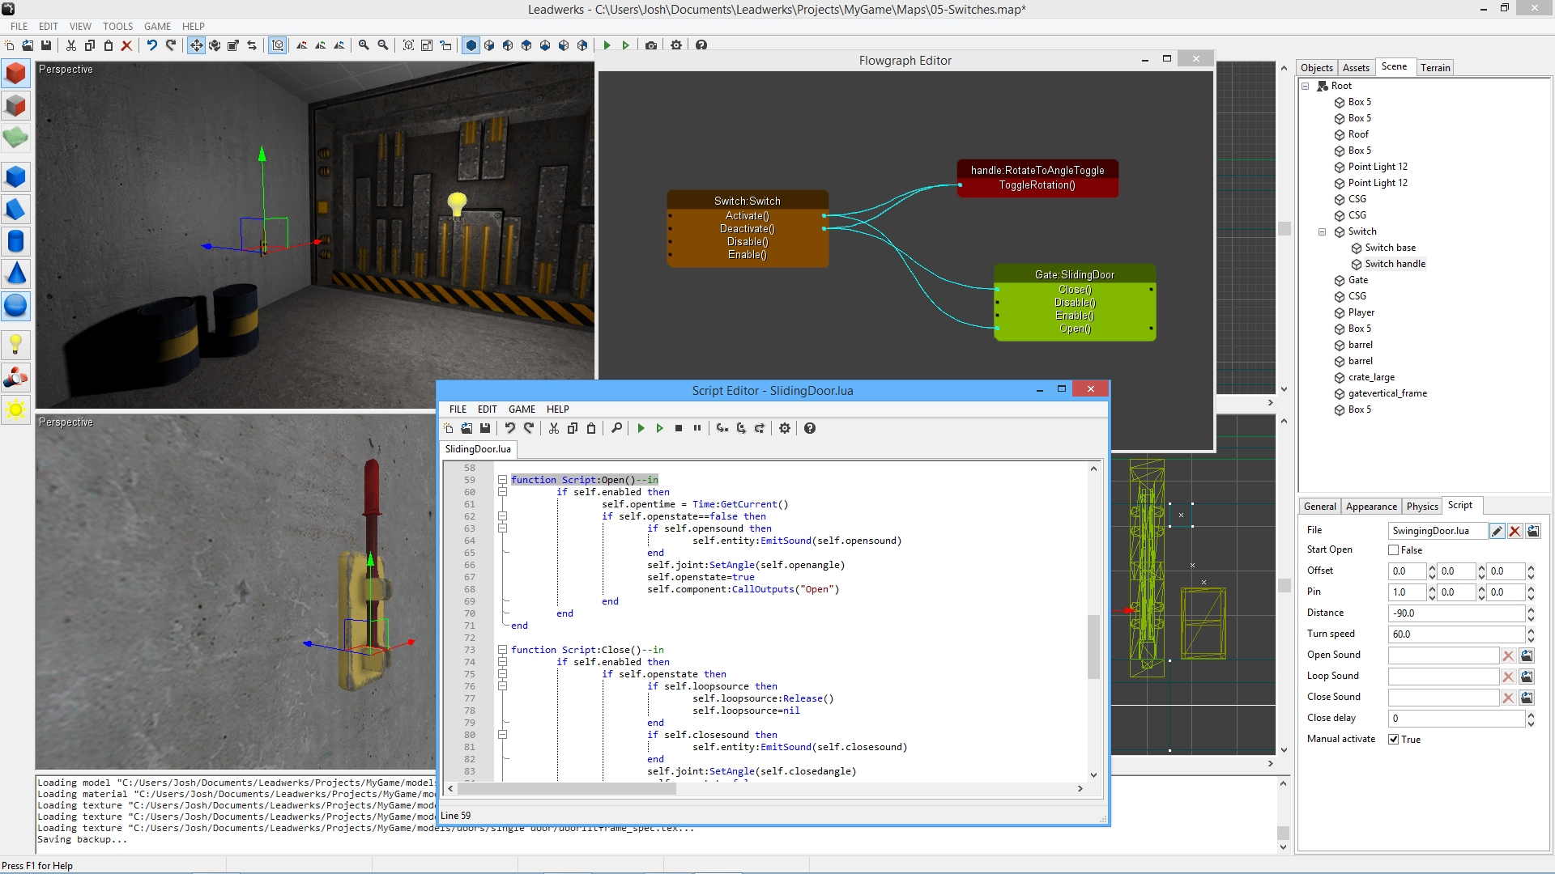Click the Zoom In magnifier in the main toolbar

363,45
